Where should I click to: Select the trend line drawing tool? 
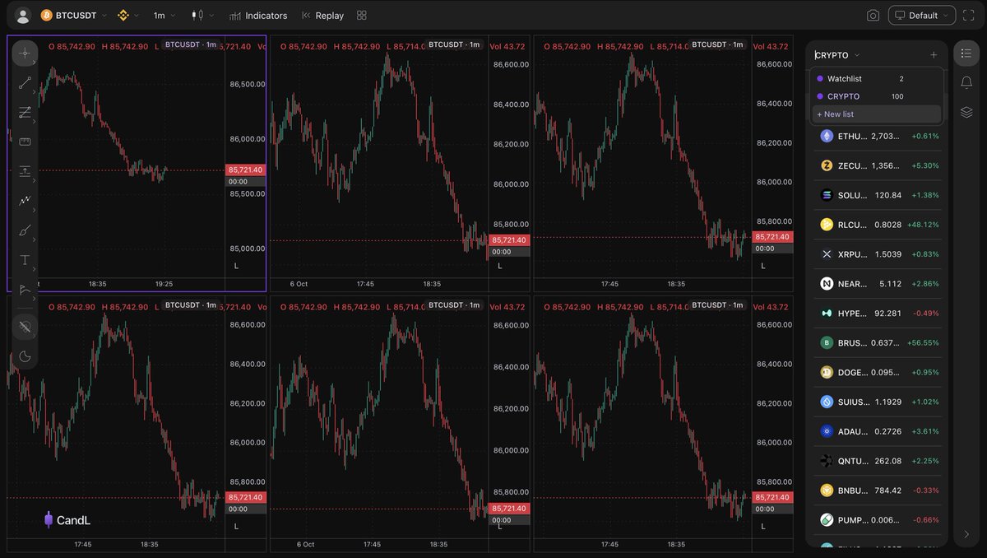(x=25, y=82)
